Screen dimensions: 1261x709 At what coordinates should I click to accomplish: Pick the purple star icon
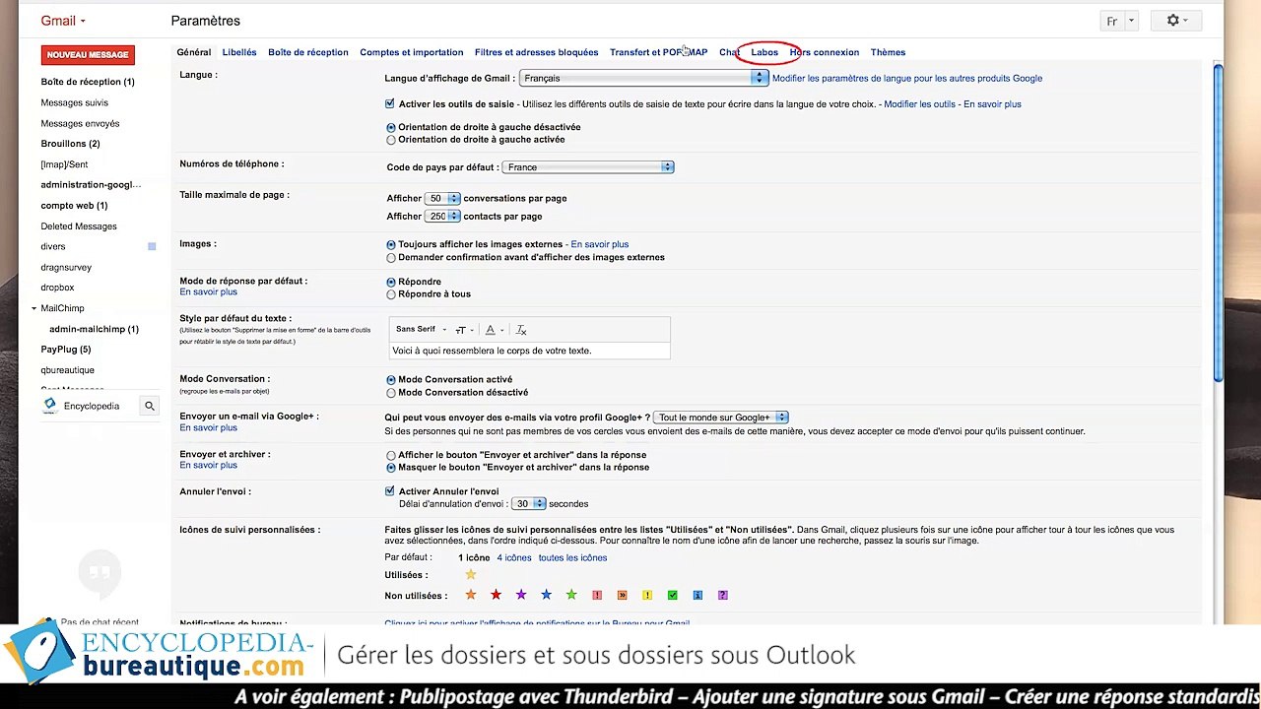pyautogui.click(x=521, y=595)
